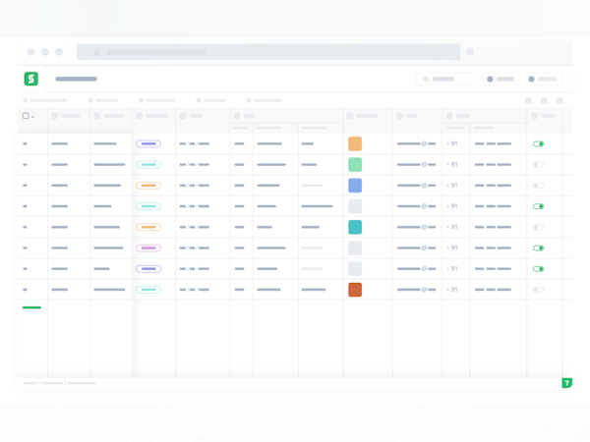Disable the toggle in the pink pill row
The height and width of the screenshot is (442, 590).
point(539,249)
